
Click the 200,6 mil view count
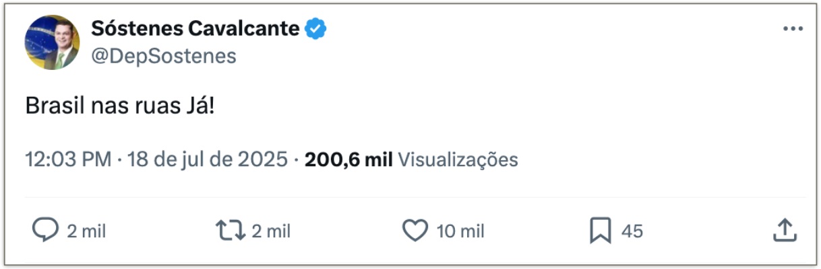point(348,159)
